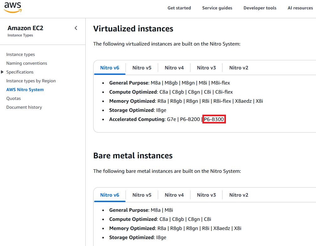
Task: Click the Amazon EC2 sidebar title
Action: click(25, 28)
